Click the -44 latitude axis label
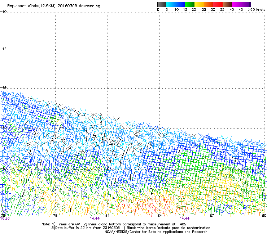This screenshot has width=267, height=234. click(x=3, y=87)
